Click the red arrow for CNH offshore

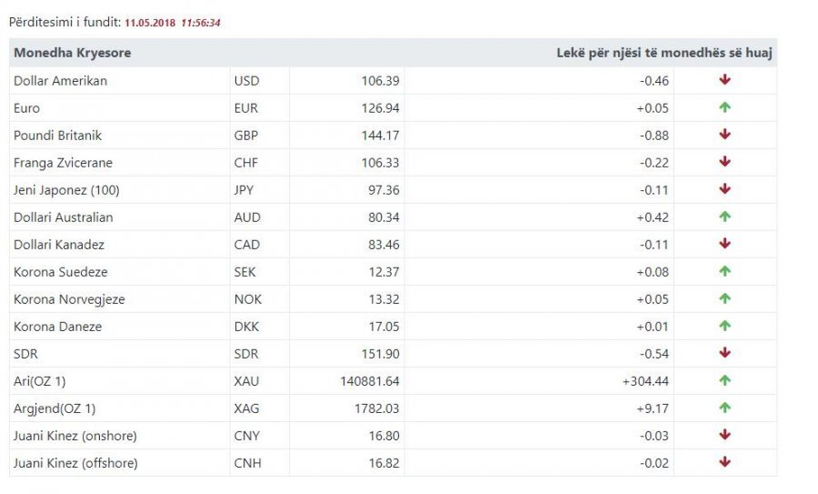pos(724,461)
